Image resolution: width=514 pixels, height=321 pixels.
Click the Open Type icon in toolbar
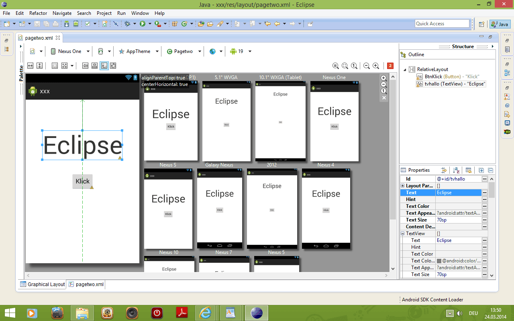pyautogui.click(x=201, y=24)
